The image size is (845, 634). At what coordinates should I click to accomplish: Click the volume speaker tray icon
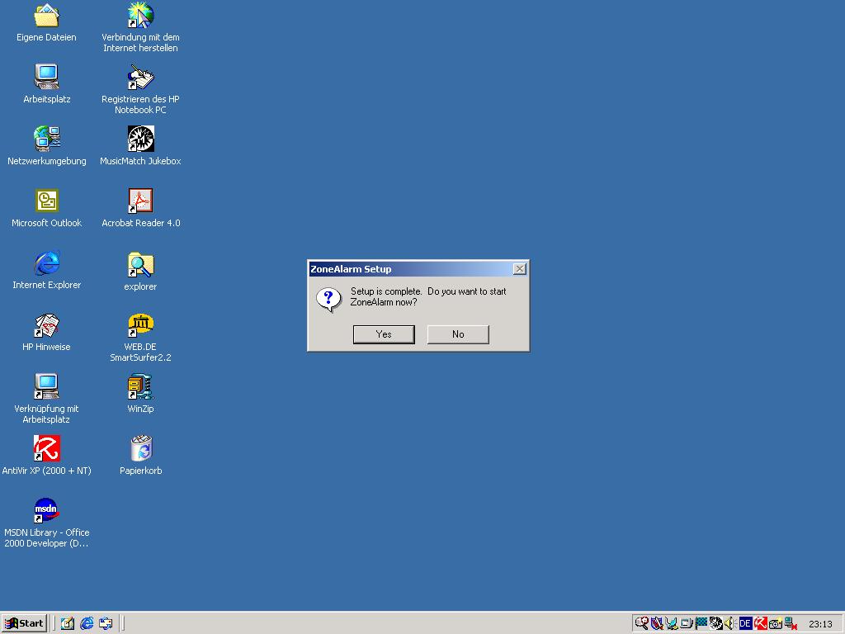730,623
